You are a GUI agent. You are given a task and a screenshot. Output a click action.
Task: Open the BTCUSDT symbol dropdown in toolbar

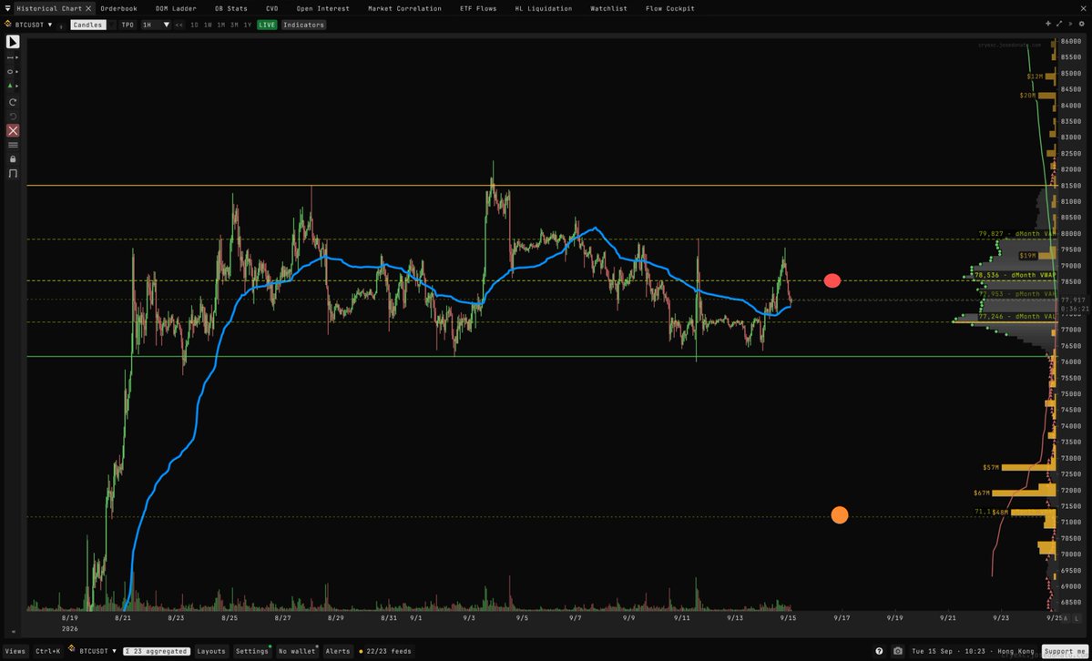pyautogui.click(x=29, y=25)
